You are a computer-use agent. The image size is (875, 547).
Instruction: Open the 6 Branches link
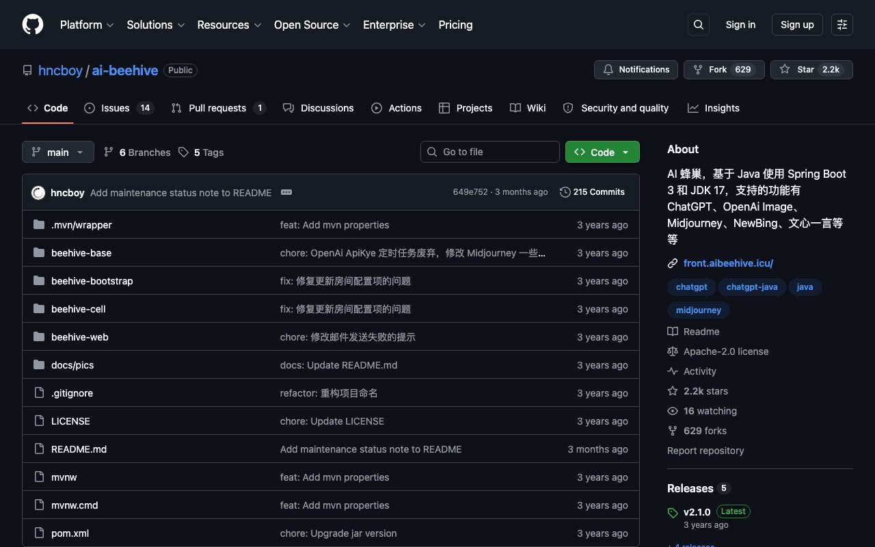(x=137, y=152)
